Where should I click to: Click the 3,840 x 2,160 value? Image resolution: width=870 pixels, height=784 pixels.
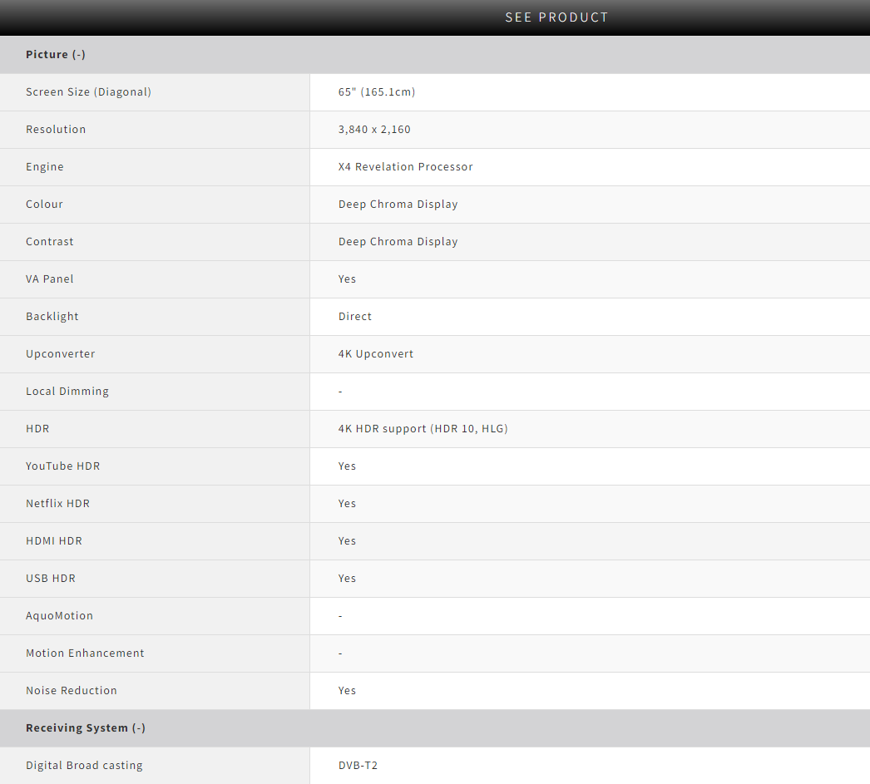(374, 130)
